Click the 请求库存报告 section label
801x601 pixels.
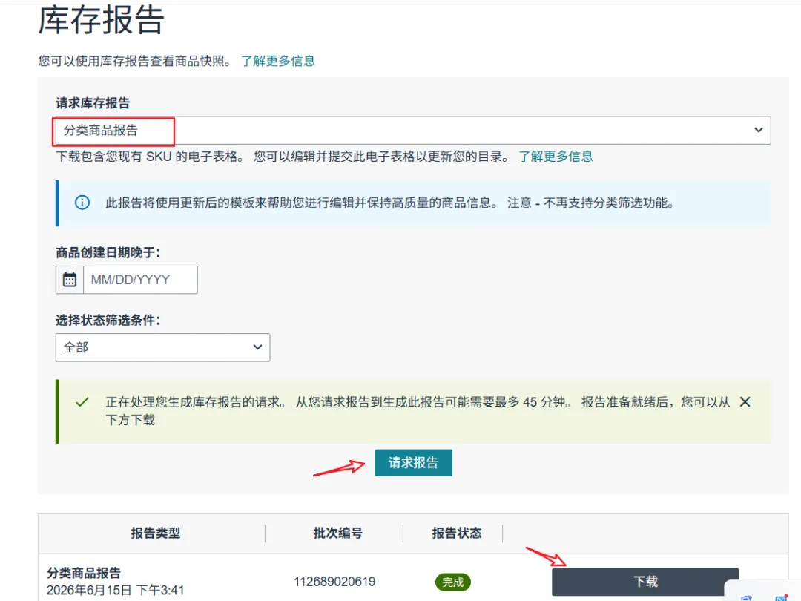93,103
